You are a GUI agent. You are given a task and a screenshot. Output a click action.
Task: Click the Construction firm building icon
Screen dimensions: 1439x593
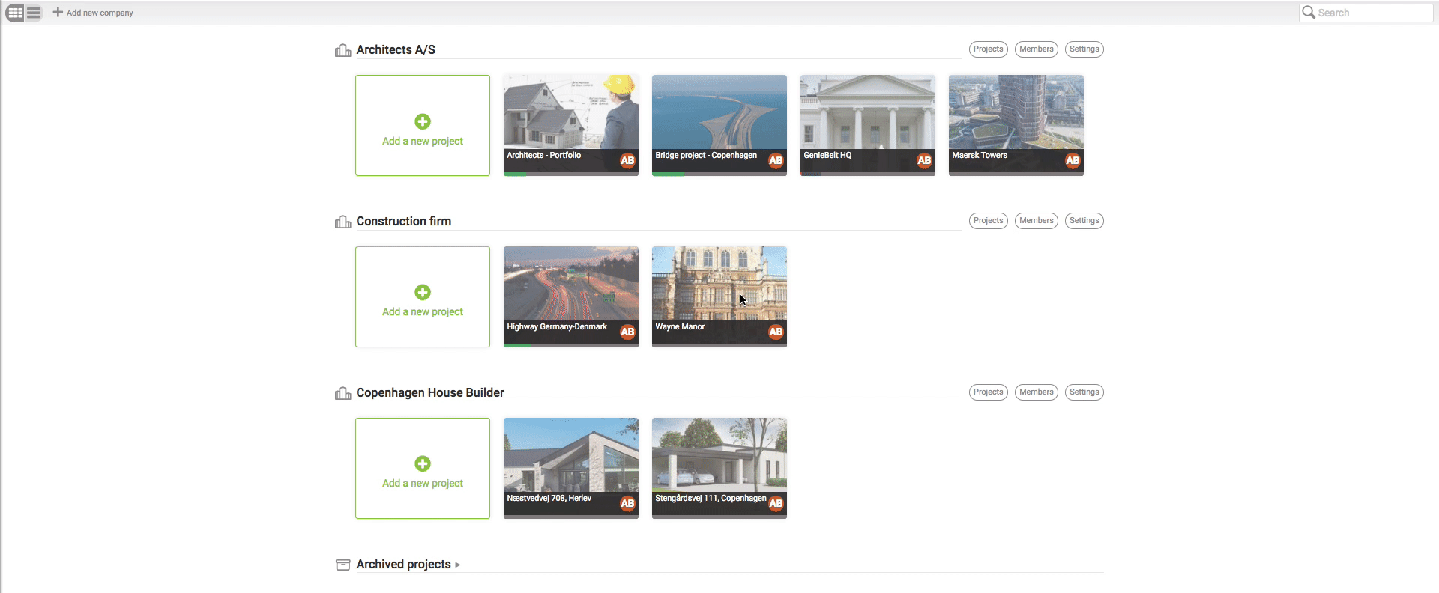click(x=343, y=222)
